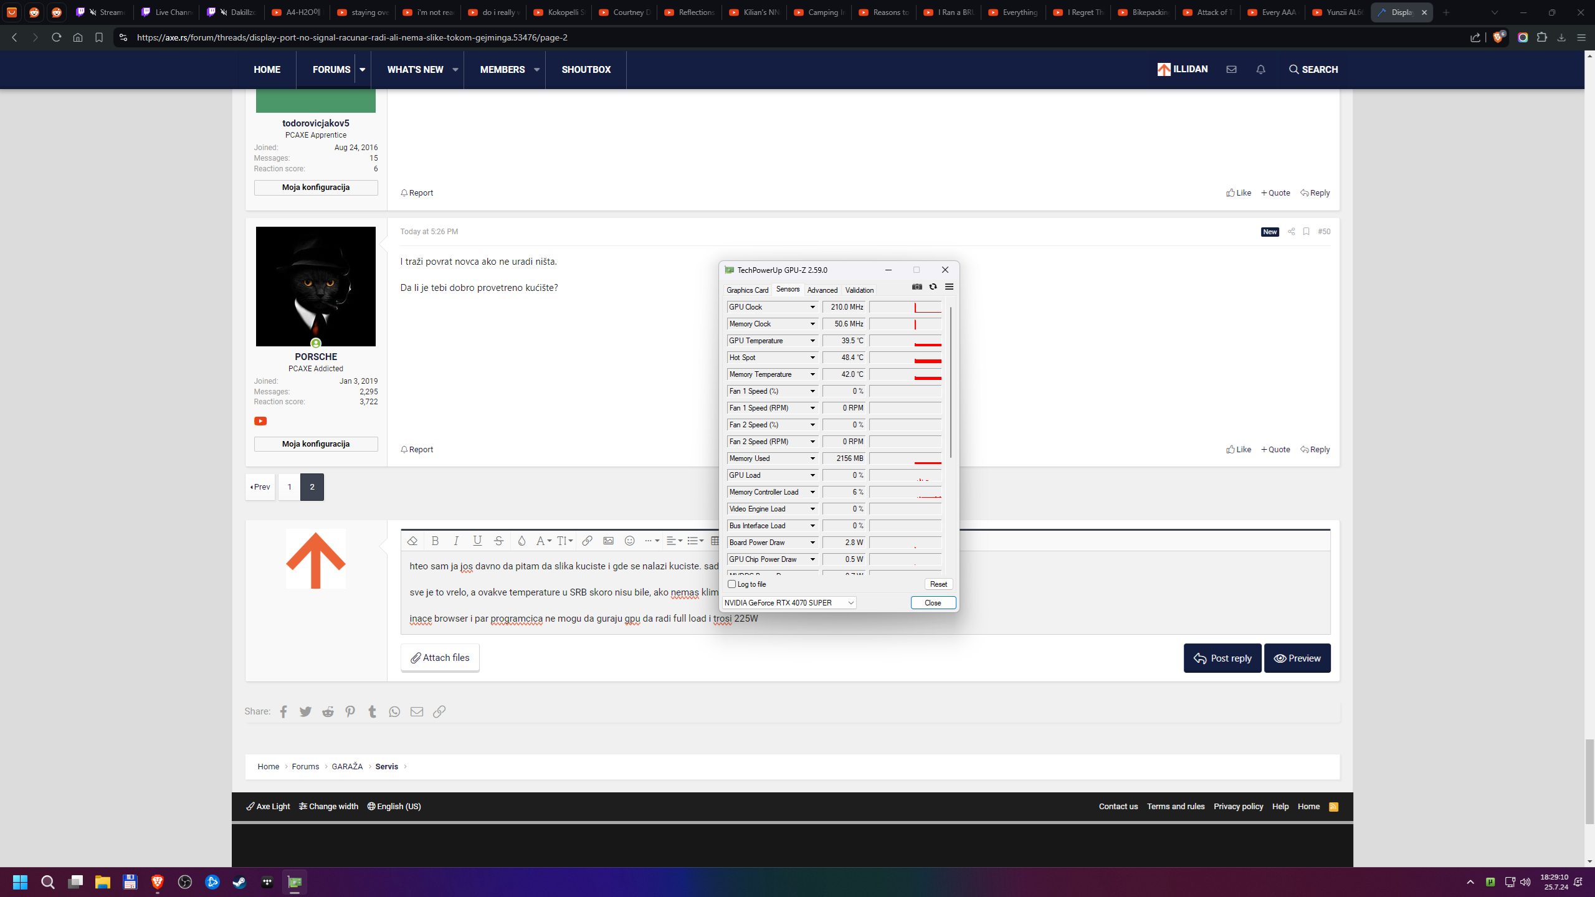Image resolution: width=1595 pixels, height=897 pixels.
Task: Open the NVIDIA GeForce RTX 4070 SUPER selector
Action: point(789,602)
